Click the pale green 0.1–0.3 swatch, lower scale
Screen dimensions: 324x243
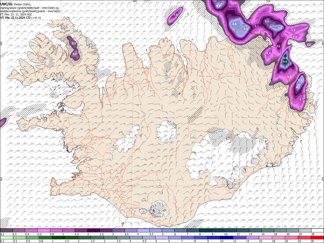tap(6, 237)
